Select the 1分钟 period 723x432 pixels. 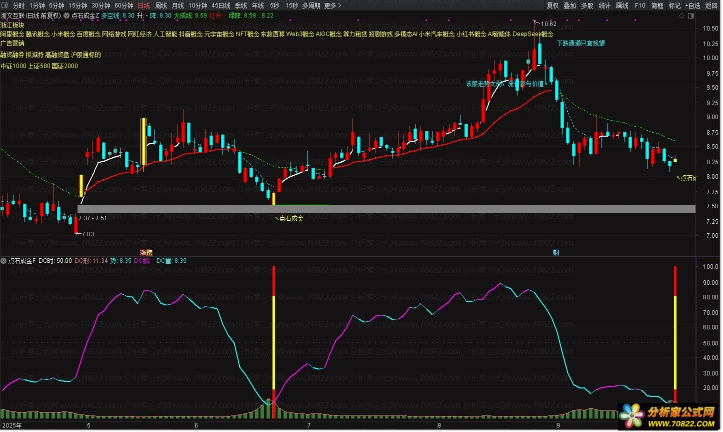[37, 6]
